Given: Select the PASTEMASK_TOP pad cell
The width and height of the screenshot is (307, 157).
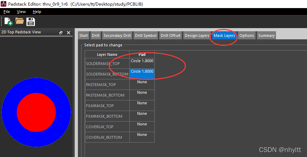Looking at the screenshot, I should pos(142,84).
